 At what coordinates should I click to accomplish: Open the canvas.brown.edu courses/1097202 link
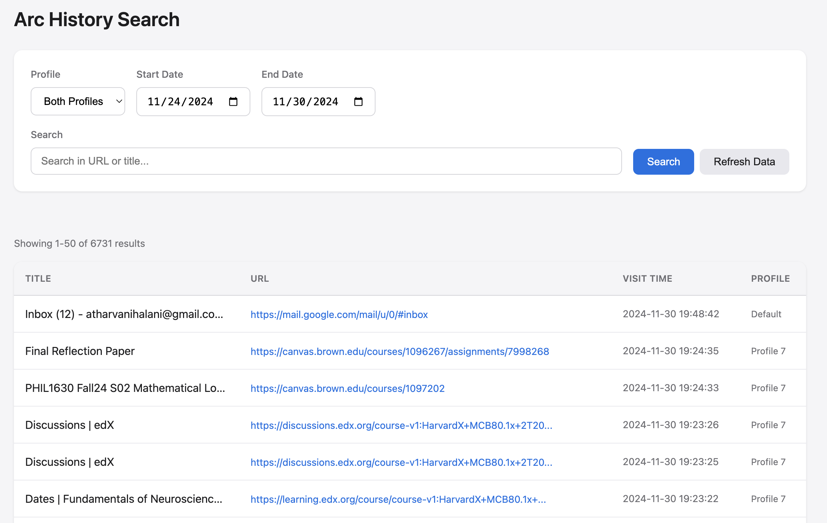click(347, 388)
